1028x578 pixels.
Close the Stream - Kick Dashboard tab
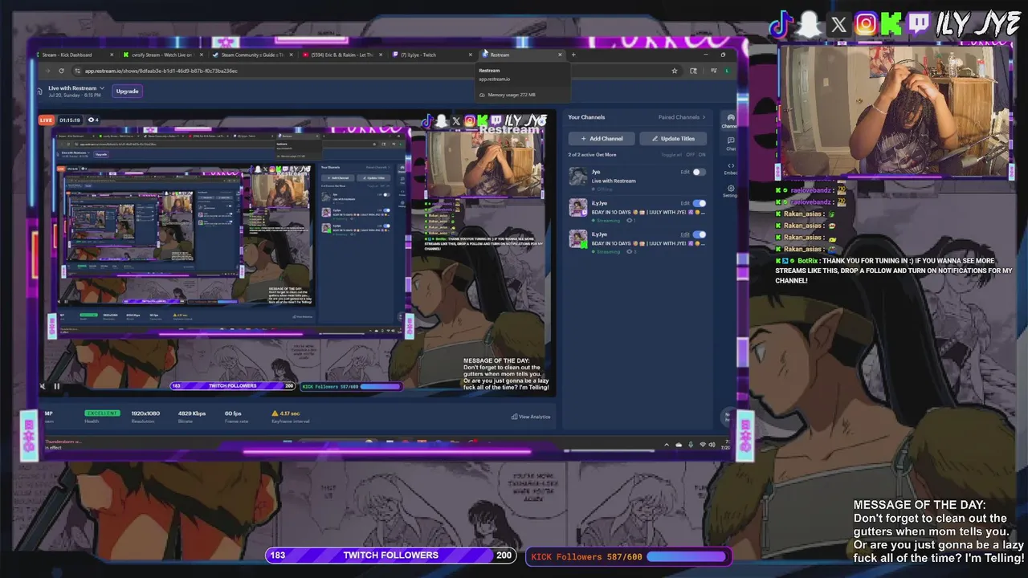(111, 55)
